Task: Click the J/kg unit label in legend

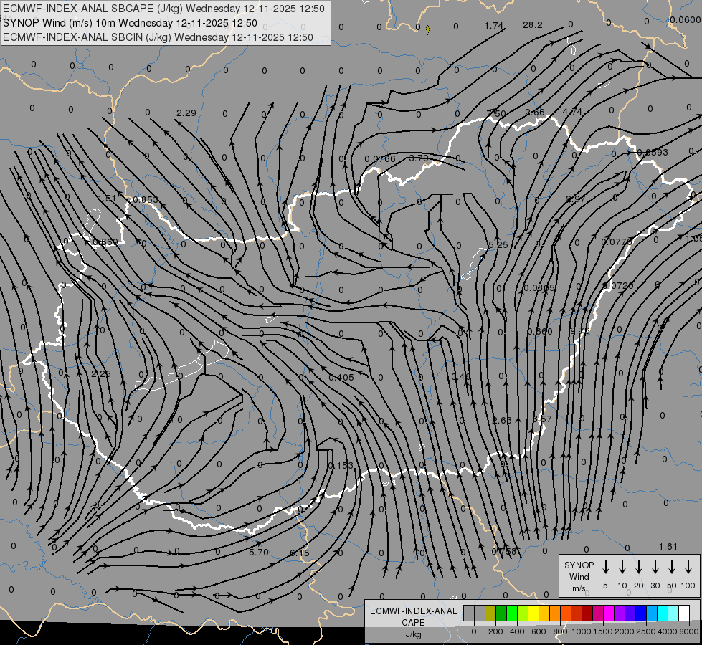Action: (413, 634)
